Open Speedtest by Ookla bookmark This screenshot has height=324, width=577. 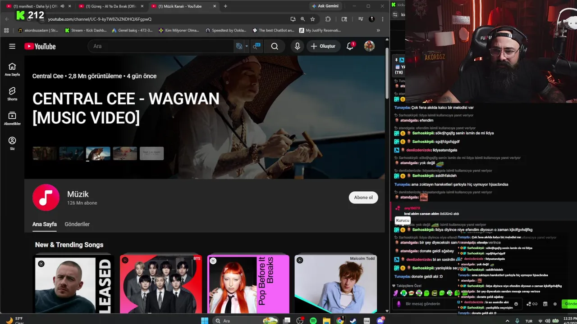[226, 30]
